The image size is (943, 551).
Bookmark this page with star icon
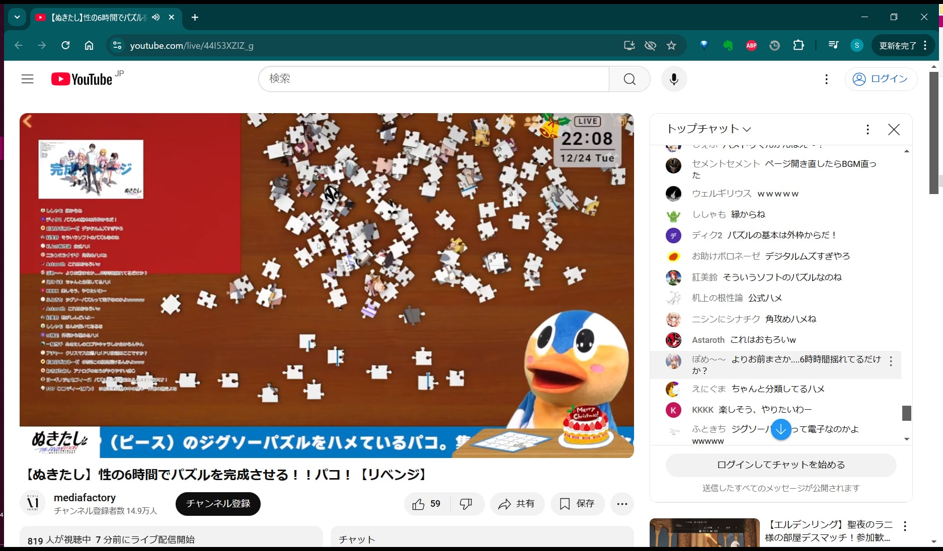(x=671, y=46)
